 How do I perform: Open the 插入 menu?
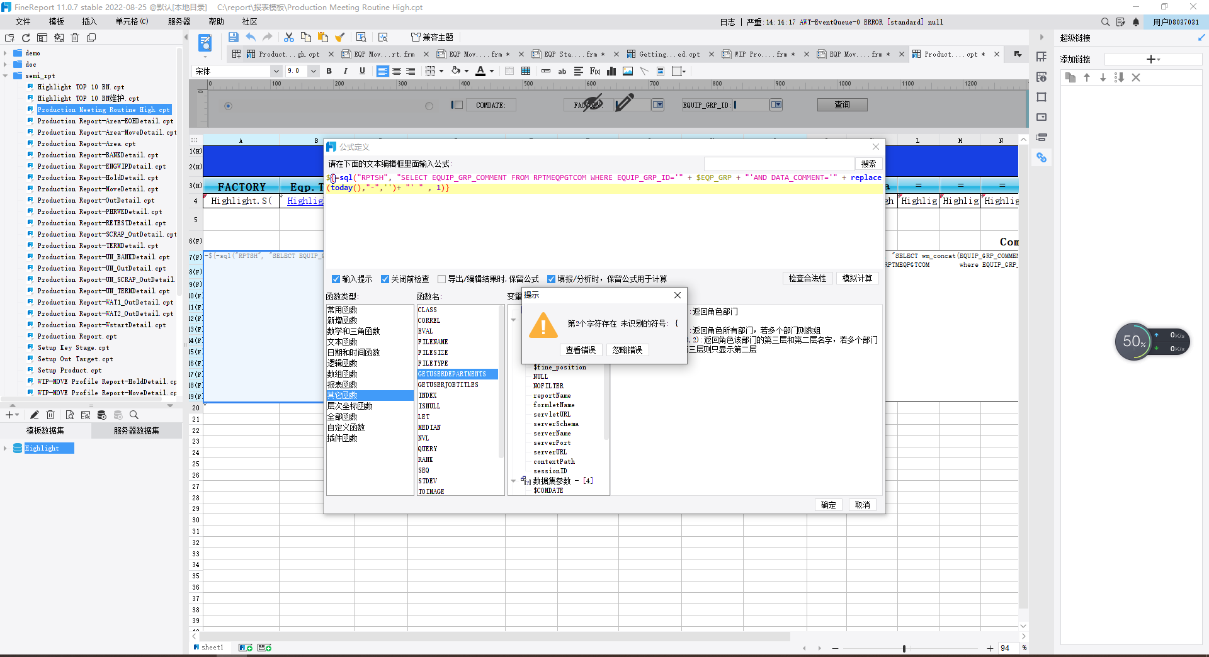click(x=89, y=21)
